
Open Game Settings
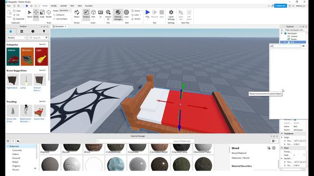point(171,15)
